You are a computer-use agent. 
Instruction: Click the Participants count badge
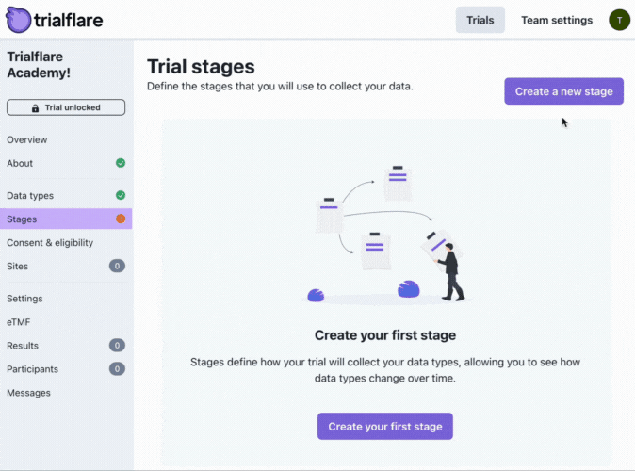[117, 369]
